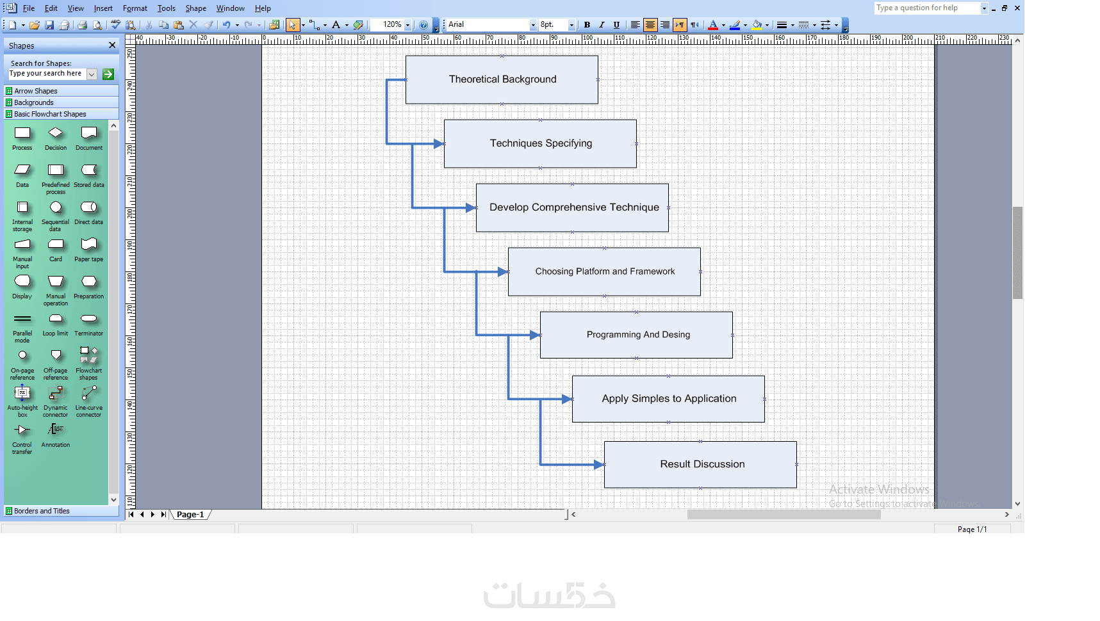Select the Paper tape shape
The height and width of the screenshot is (621, 1100).
point(89,245)
